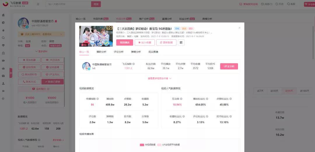The image size is (315, 152).
Task: Open the heart icon in left sidebar
Action: point(3,46)
